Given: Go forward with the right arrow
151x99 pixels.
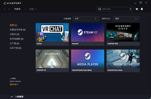Looking at the screenshot, I should (9, 9).
